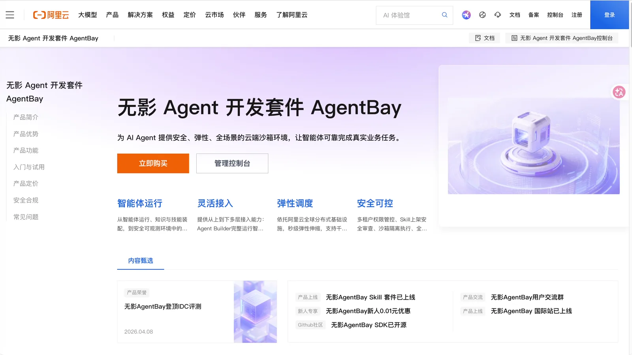
Task: Open 无影 Agent 开发套件 AgentBay控制台 button
Action: pyautogui.click(x=562, y=38)
